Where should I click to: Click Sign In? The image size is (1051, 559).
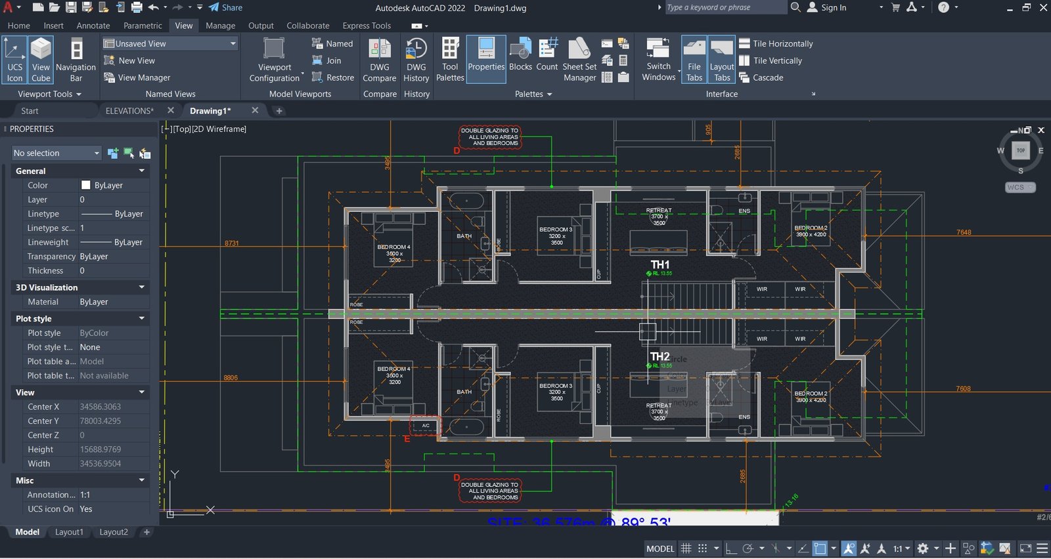click(x=827, y=7)
